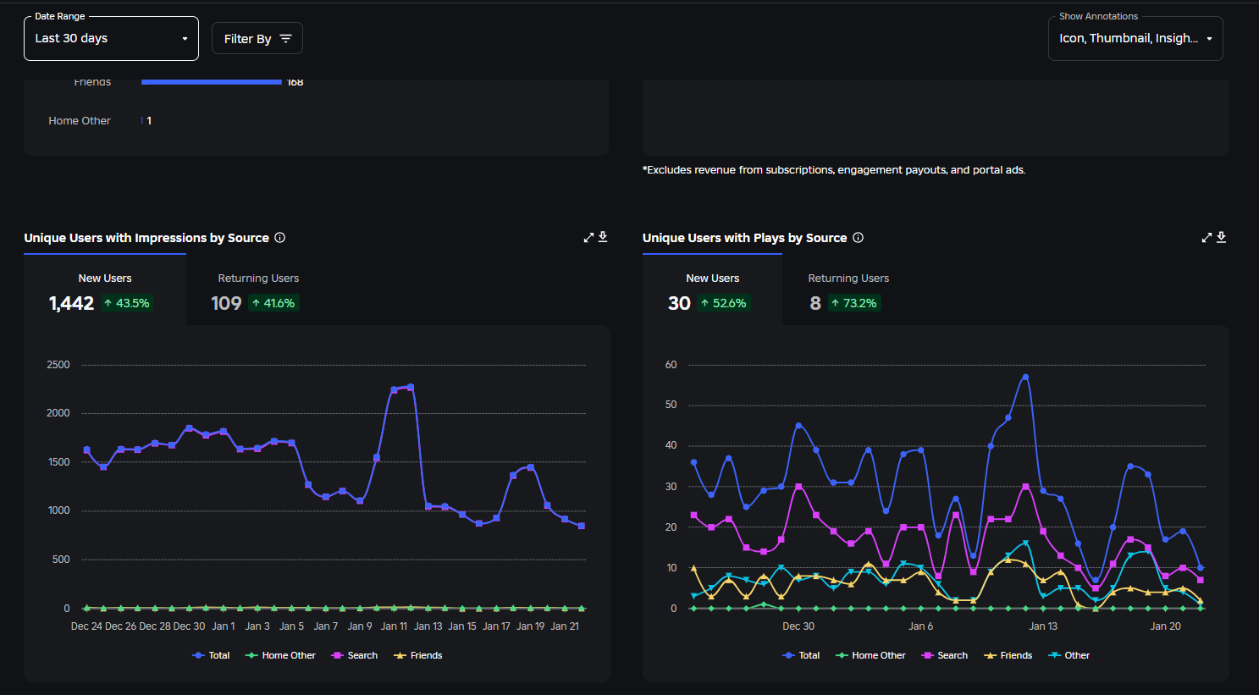Image resolution: width=1259 pixels, height=695 pixels.
Task: Open info tooltip for Impressions by Source chart
Action: [280, 238]
